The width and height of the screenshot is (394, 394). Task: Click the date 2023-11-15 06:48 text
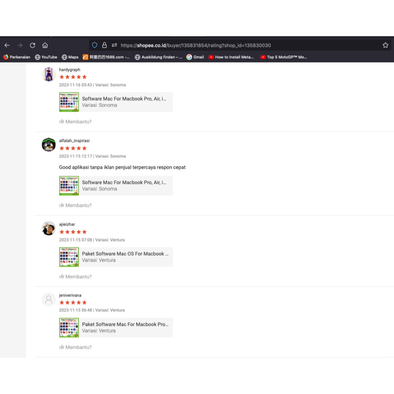point(75,310)
